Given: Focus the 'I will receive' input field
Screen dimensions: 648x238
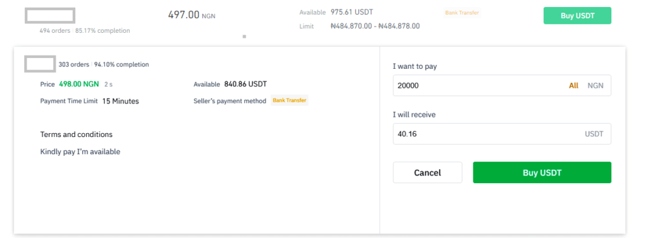Looking at the screenshot, I should 502,134.
